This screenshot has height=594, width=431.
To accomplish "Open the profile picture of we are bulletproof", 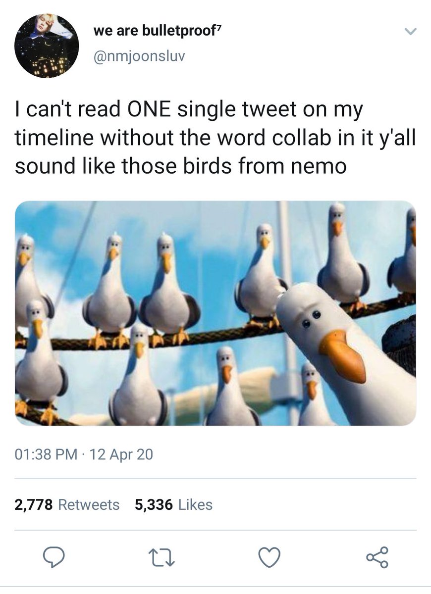I will [47, 46].
